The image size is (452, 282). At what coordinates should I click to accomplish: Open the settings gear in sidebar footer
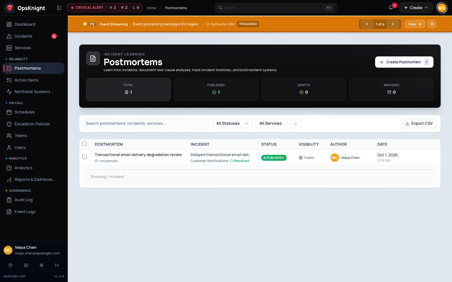tap(41, 265)
